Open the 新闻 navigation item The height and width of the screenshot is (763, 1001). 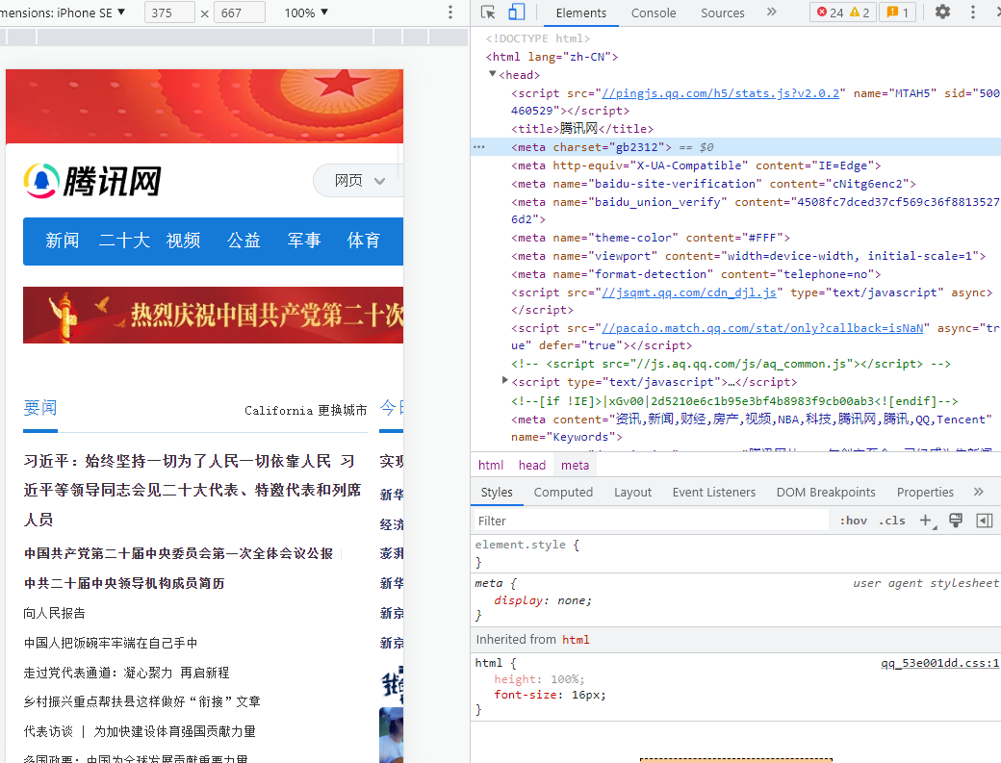click(x=62, y=241)
